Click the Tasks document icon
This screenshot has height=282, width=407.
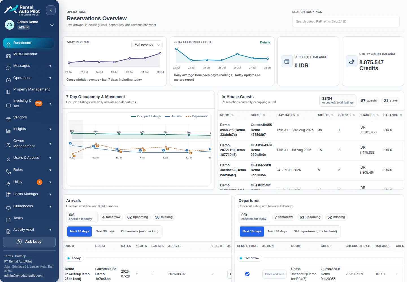[8, 220]
